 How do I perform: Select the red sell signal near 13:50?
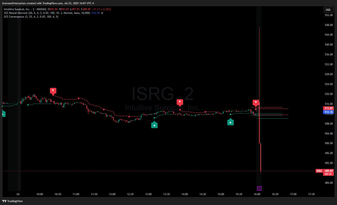[180, 102]
